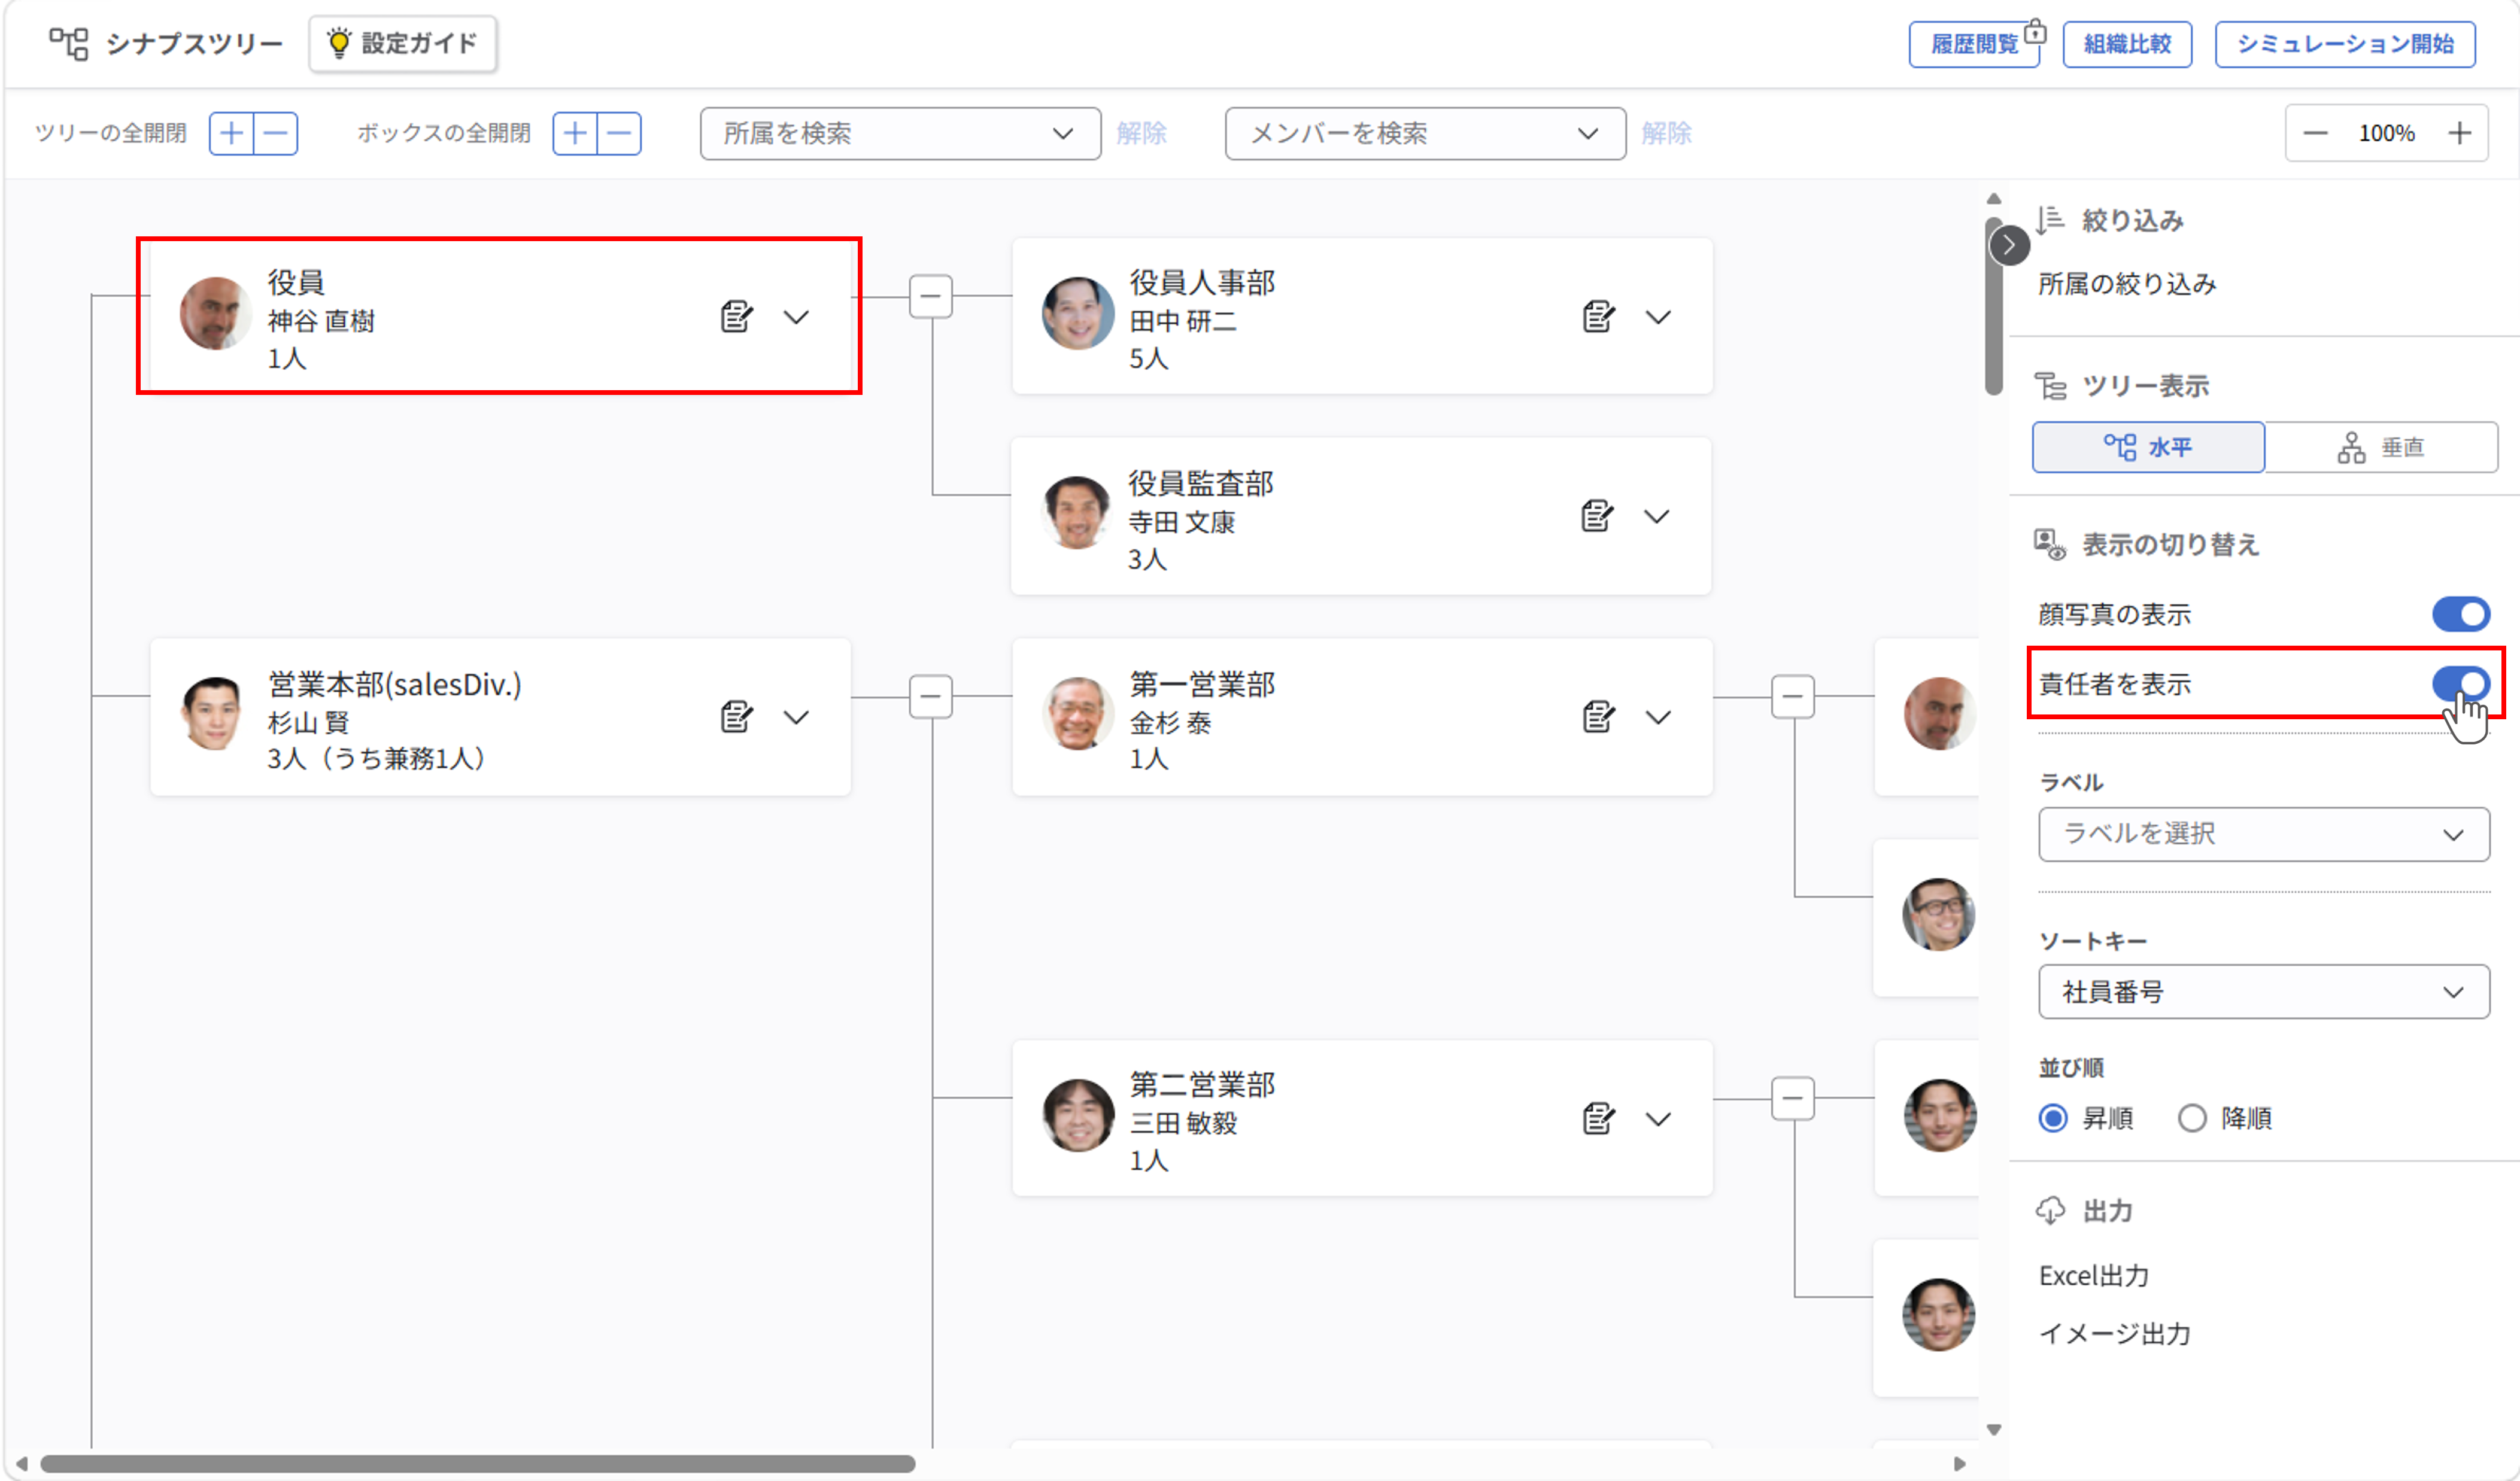Screen dimensions: 2520x1481
Task: Collapse the 第二営業部 branch minus node
Action: (x=1793, y=1098)
